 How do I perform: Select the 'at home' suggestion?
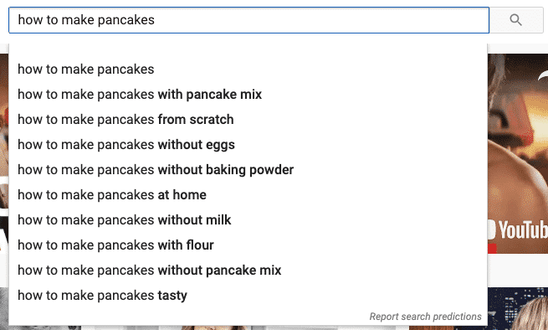[248, 195]
